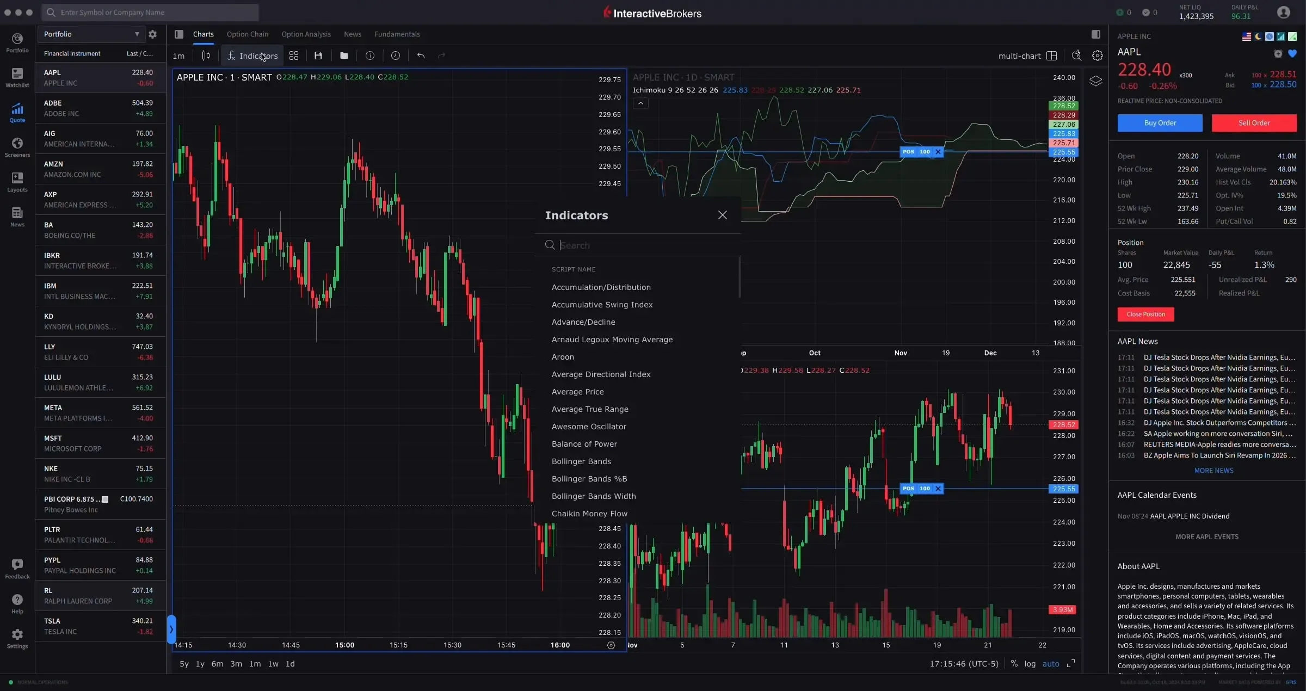Save the chart layout using the floppy disk icon
Screen dimensions: 1306x691
pyautogui.click(x=318, y=55)
